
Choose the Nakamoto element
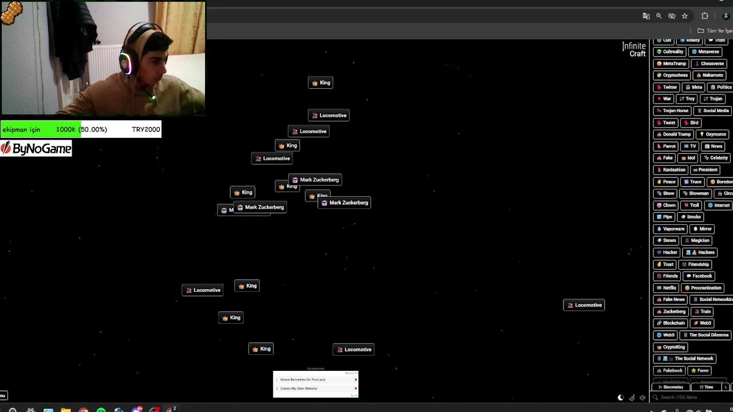(710, 76)
